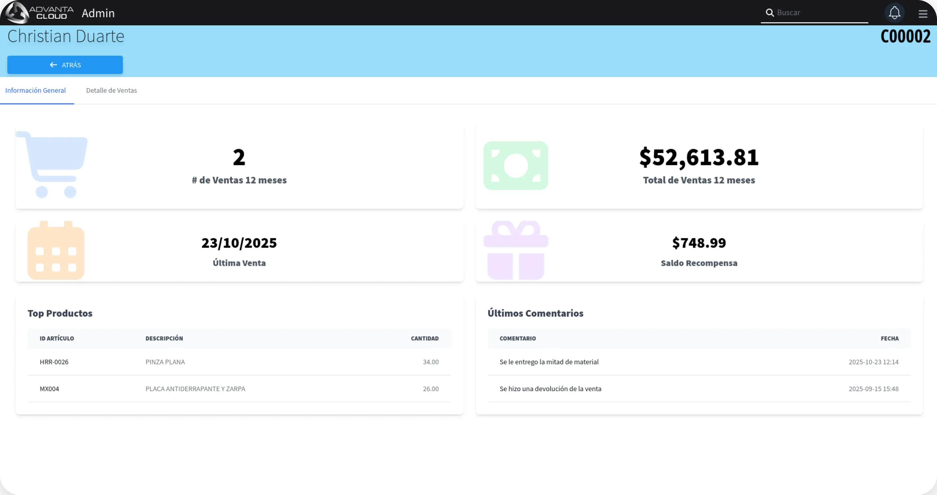This screenshot has width=937, height=495.
Task: Click the Fecha column header
Action: [x=889, y=339]
